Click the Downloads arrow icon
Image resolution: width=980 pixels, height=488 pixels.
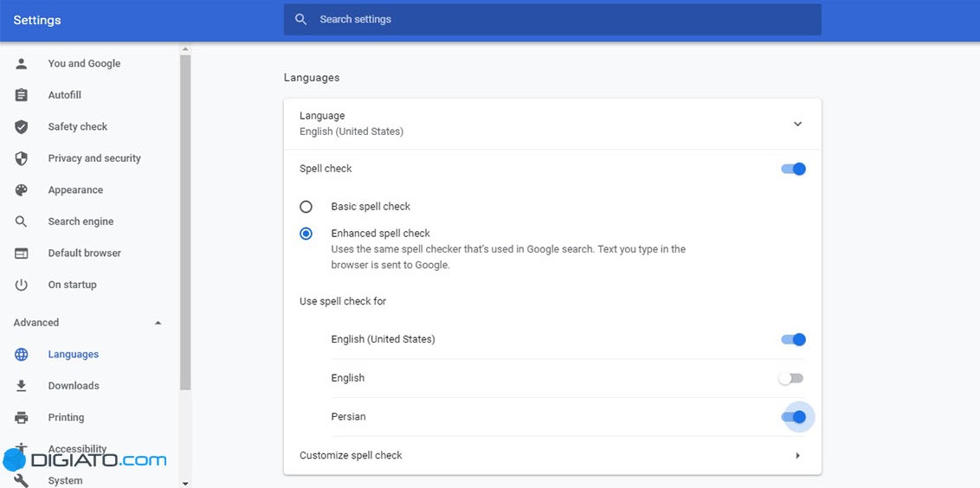[x=22, y=386]
